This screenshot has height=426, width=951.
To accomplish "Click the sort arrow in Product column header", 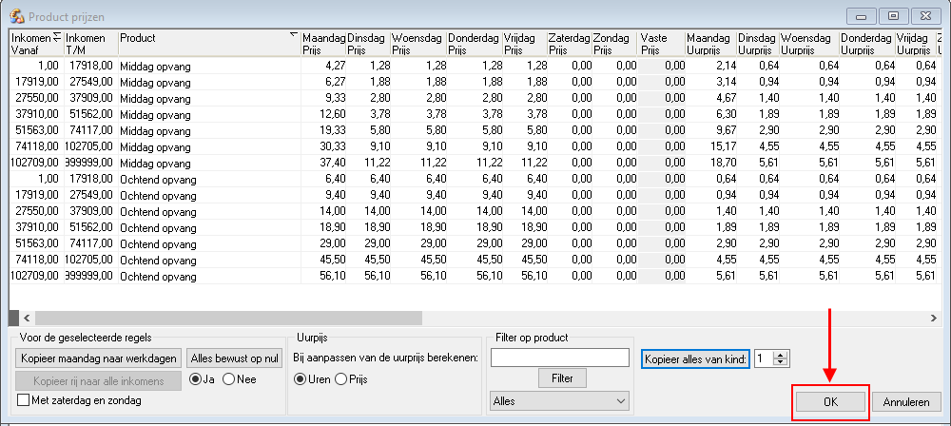I will point(293,35).
